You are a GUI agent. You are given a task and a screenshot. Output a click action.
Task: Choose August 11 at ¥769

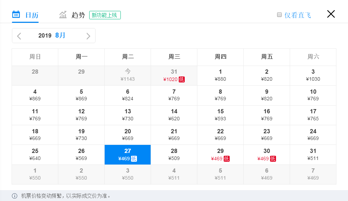pos(35,115)
